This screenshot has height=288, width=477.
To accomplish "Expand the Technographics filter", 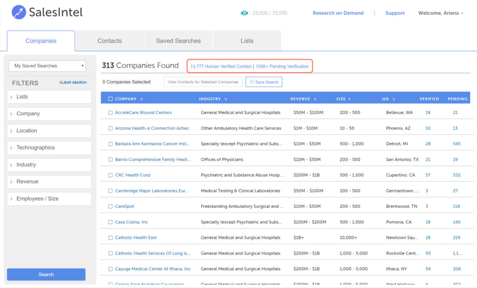I will pyautogui.click(x=49, y=147).
